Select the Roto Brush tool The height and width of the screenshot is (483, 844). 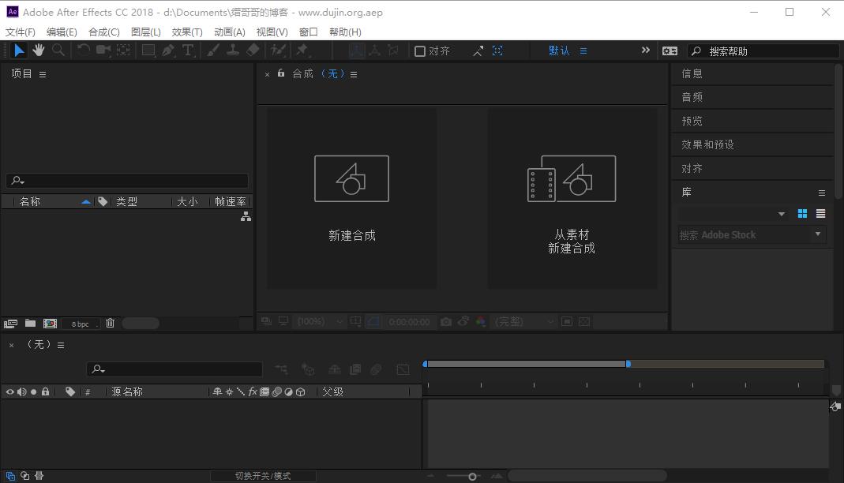278,51
